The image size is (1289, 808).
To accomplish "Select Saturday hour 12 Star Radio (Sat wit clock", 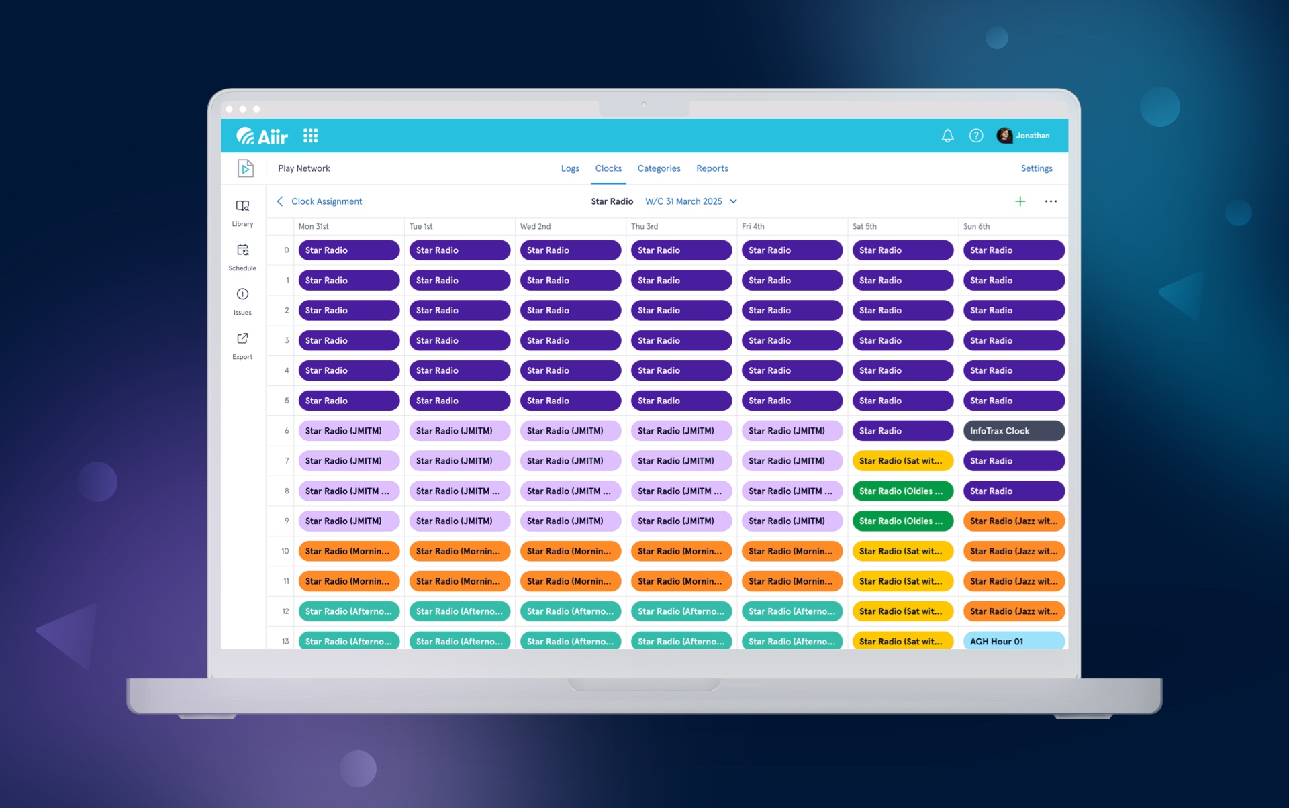I will coord(903,611).
